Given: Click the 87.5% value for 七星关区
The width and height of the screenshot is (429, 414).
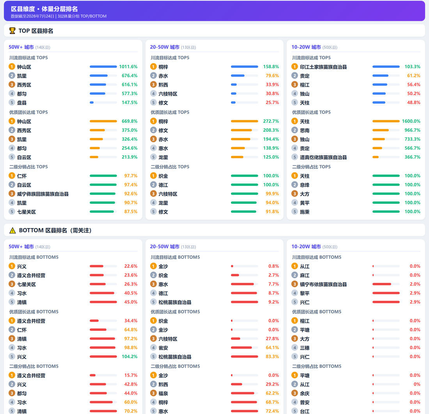Looking at the screenshot, I should click(131, 211).
